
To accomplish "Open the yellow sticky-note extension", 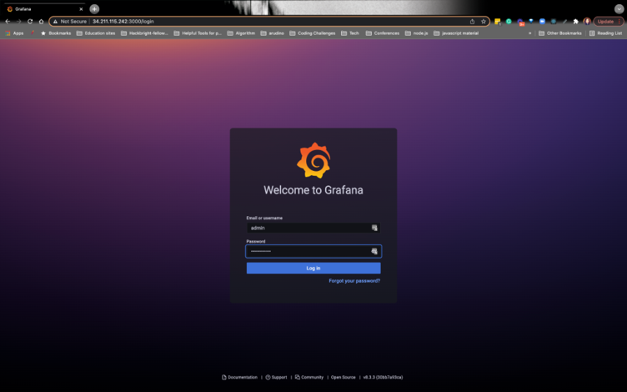I will coord(497,22).
